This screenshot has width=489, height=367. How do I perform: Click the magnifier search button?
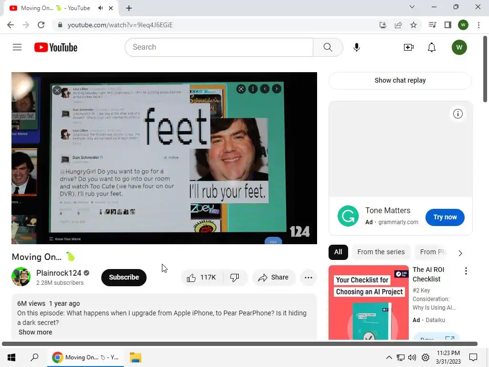pyautogui.click(x=328, y=47)
